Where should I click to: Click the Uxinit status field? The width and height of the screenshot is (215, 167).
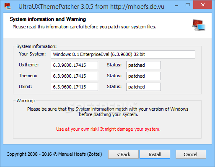click(x=143, y=87)
